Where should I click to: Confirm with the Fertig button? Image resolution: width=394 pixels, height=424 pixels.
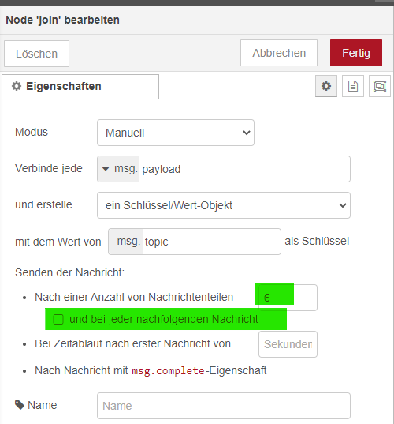[x=356, y=53]
